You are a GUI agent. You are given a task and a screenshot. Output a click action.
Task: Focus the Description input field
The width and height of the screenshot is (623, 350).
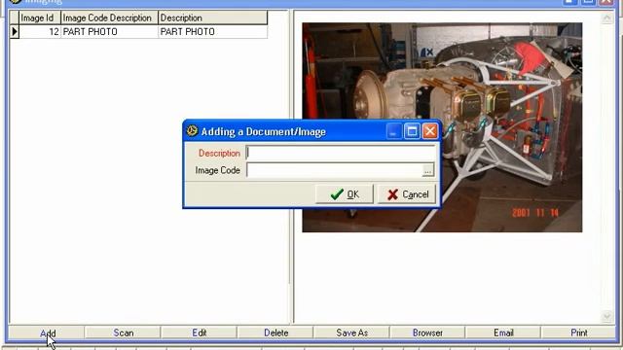point(341,153)
